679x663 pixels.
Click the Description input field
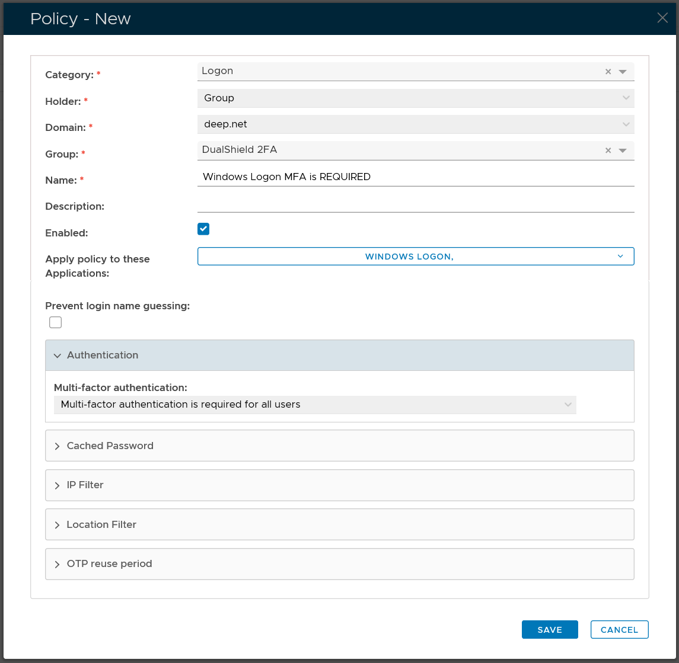[415, 204]
